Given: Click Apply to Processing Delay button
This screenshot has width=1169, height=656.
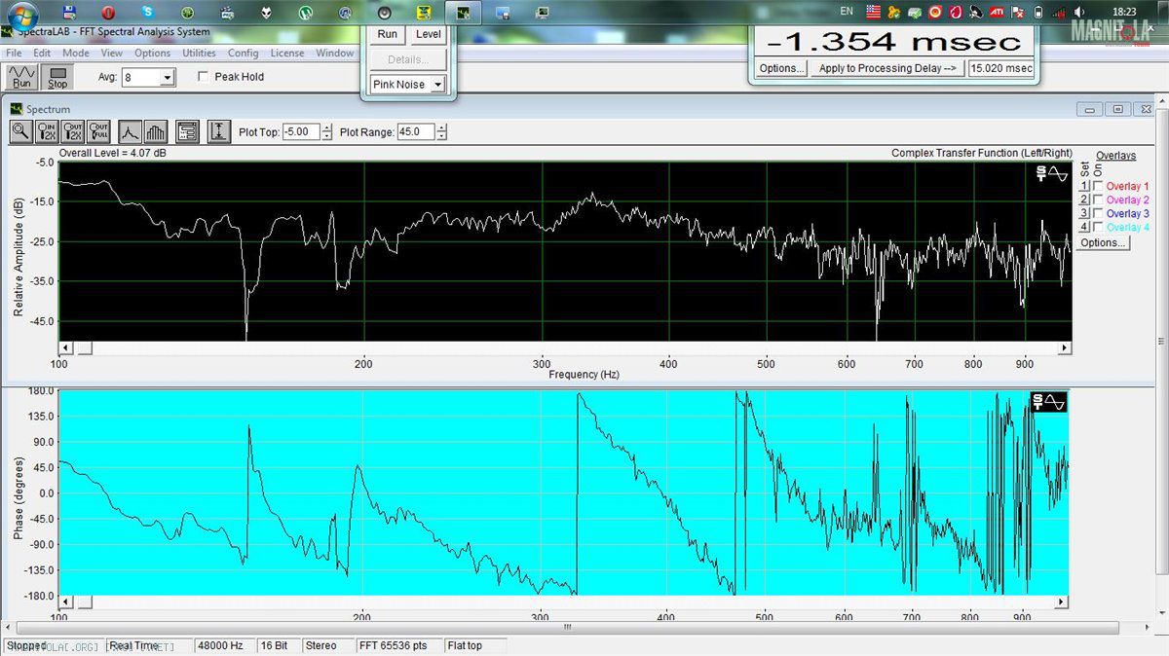Looking at the screenshot, I should tap(886, 68).
